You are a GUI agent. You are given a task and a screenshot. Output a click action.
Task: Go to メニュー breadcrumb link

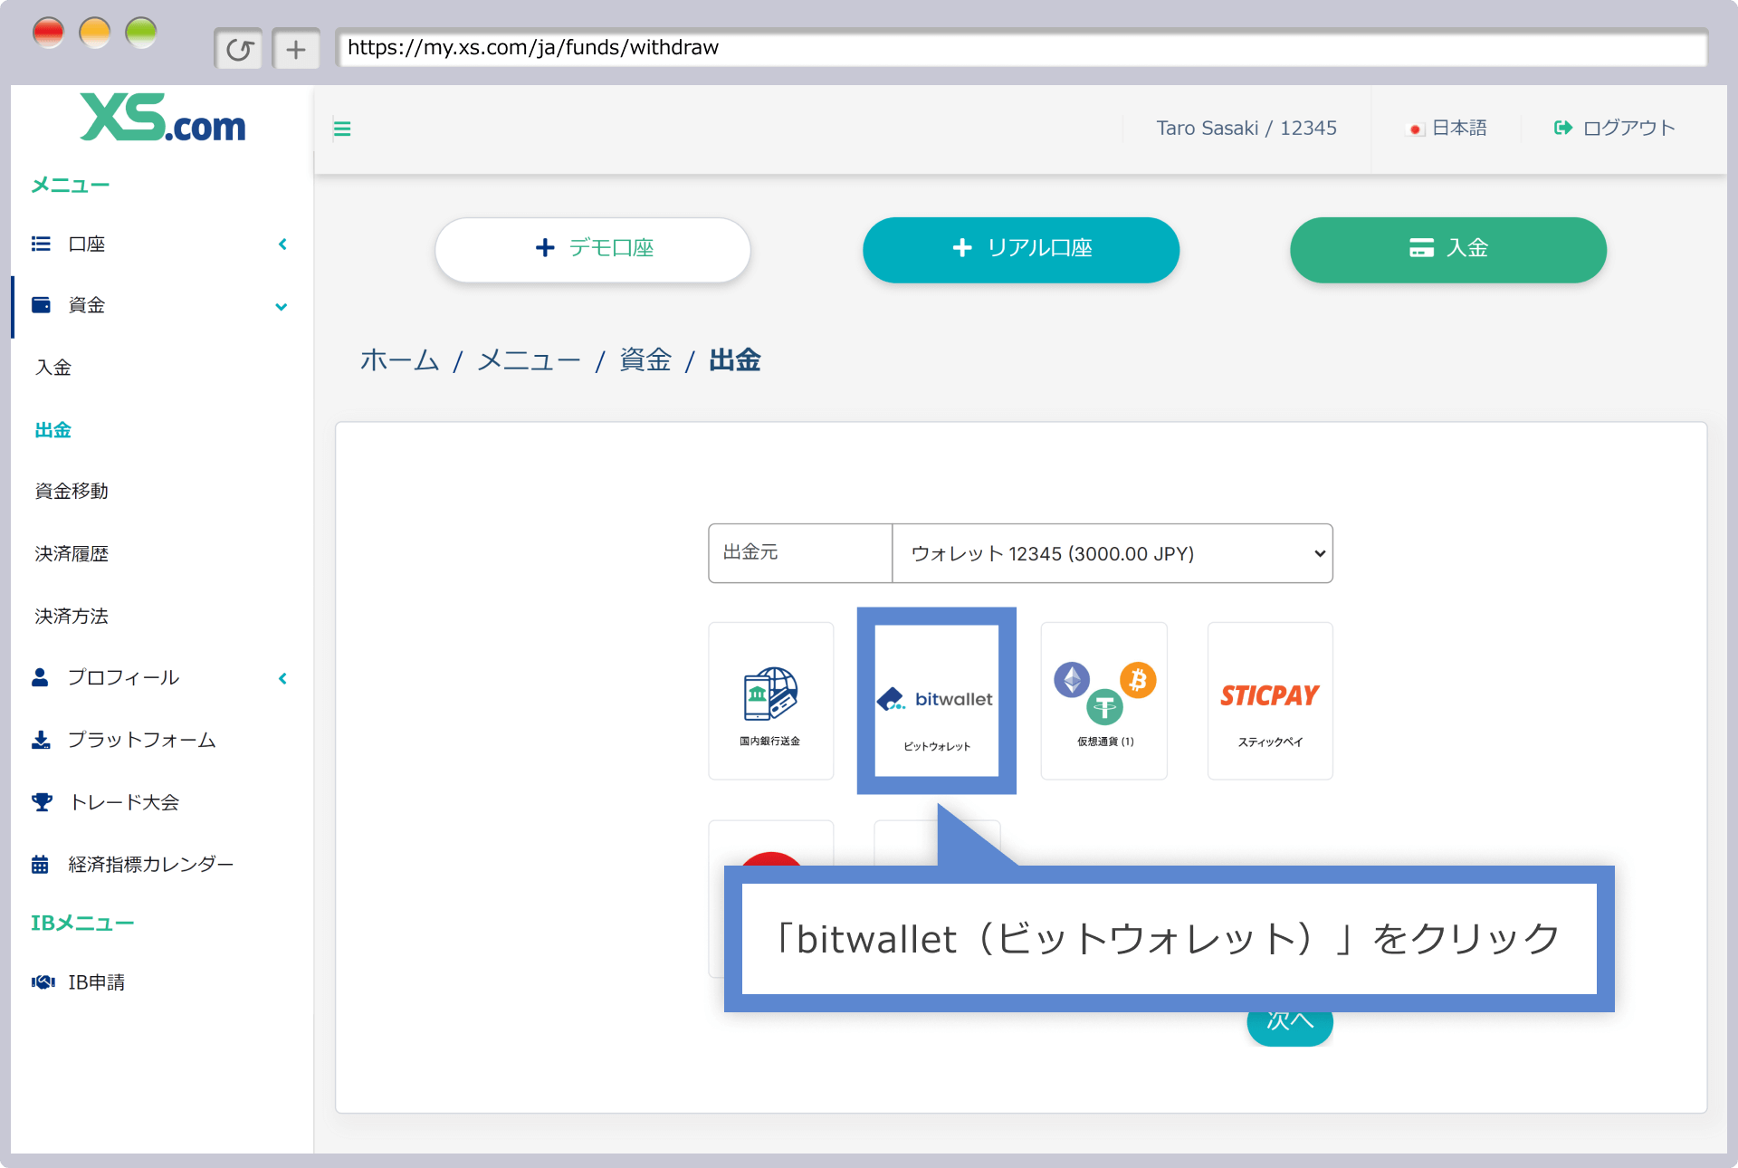(529, 360)
